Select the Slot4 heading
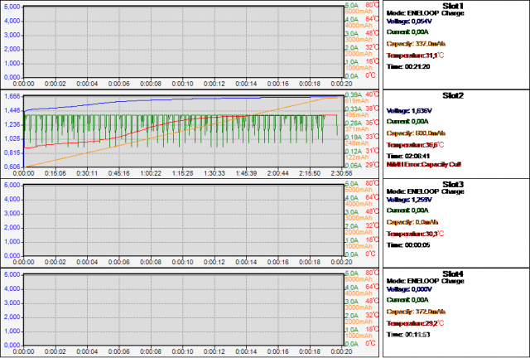The image size is (530, 358). coord(453,273)
